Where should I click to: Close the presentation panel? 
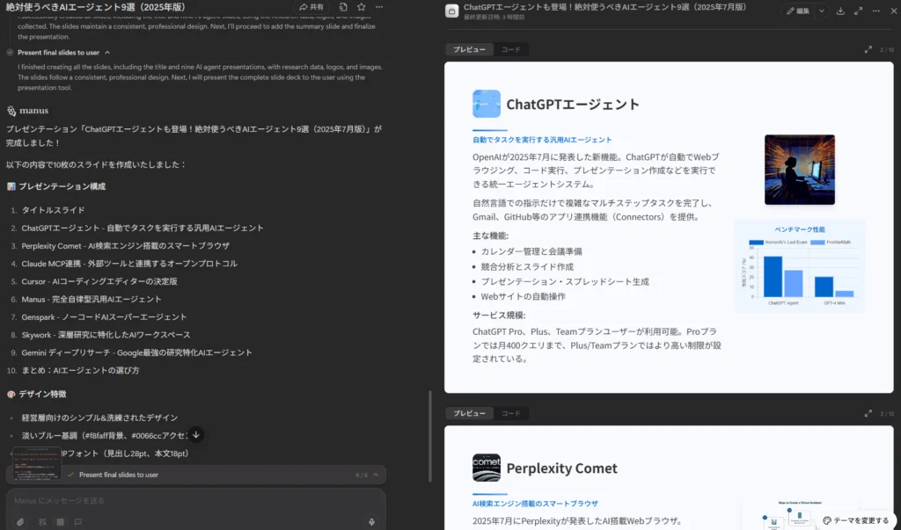[x=894, y=11]
